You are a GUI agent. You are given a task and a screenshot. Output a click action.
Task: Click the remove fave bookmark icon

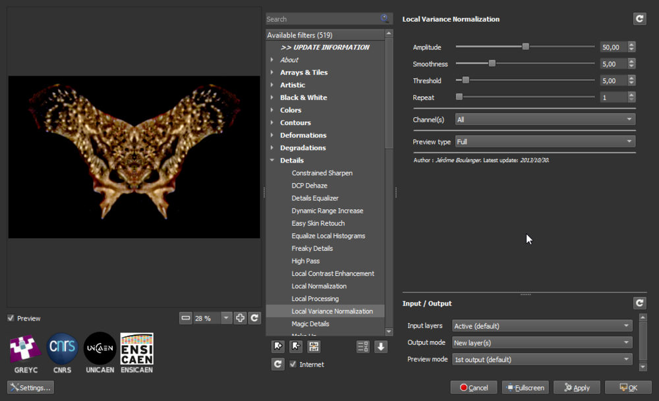[296, 346]
